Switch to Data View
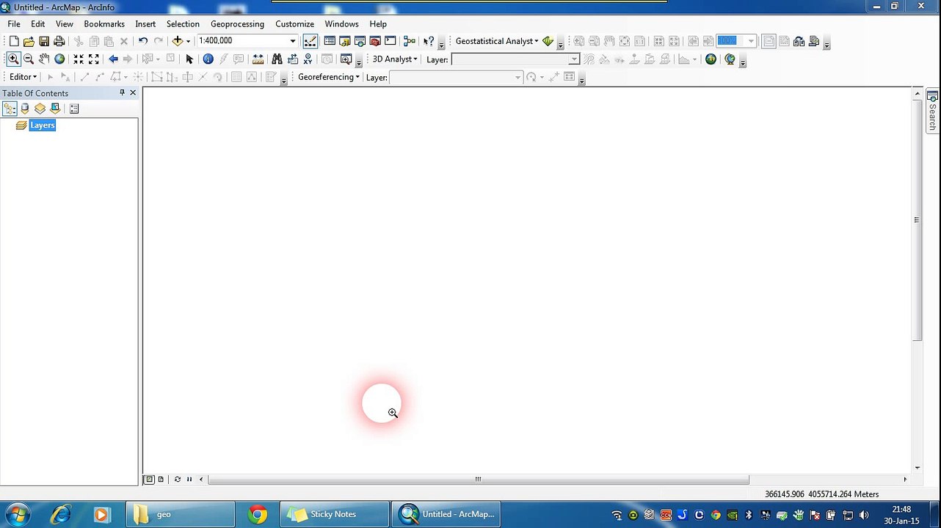941x528 pixels. [149, 480]
